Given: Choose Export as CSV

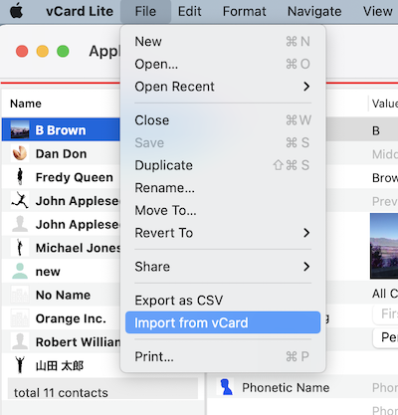Looking at the screenshot, I should 223,301.
